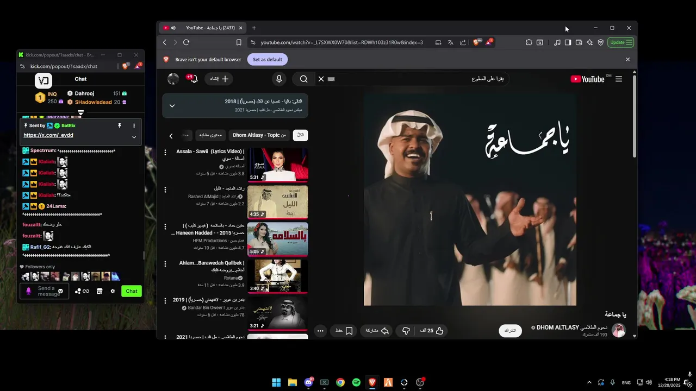This screenshot has width=696, height=391.
Task: Open options for Ahlam Barawedah Qalbek video
Action: 165,264
